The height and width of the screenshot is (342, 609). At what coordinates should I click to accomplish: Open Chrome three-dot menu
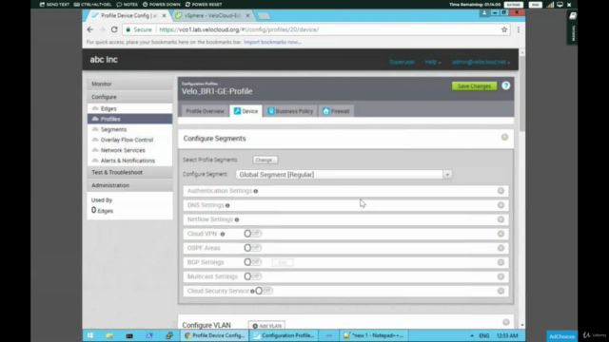pyautogui.click(x=518, y=29)
